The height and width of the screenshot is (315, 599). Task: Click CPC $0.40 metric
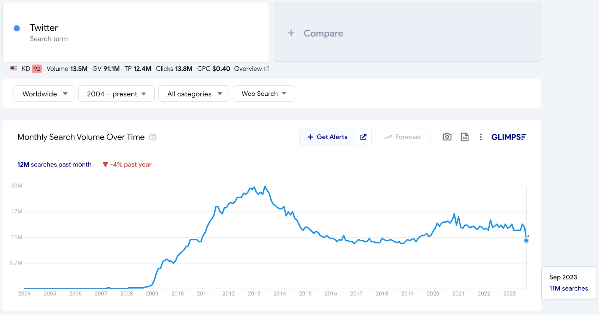214,69
